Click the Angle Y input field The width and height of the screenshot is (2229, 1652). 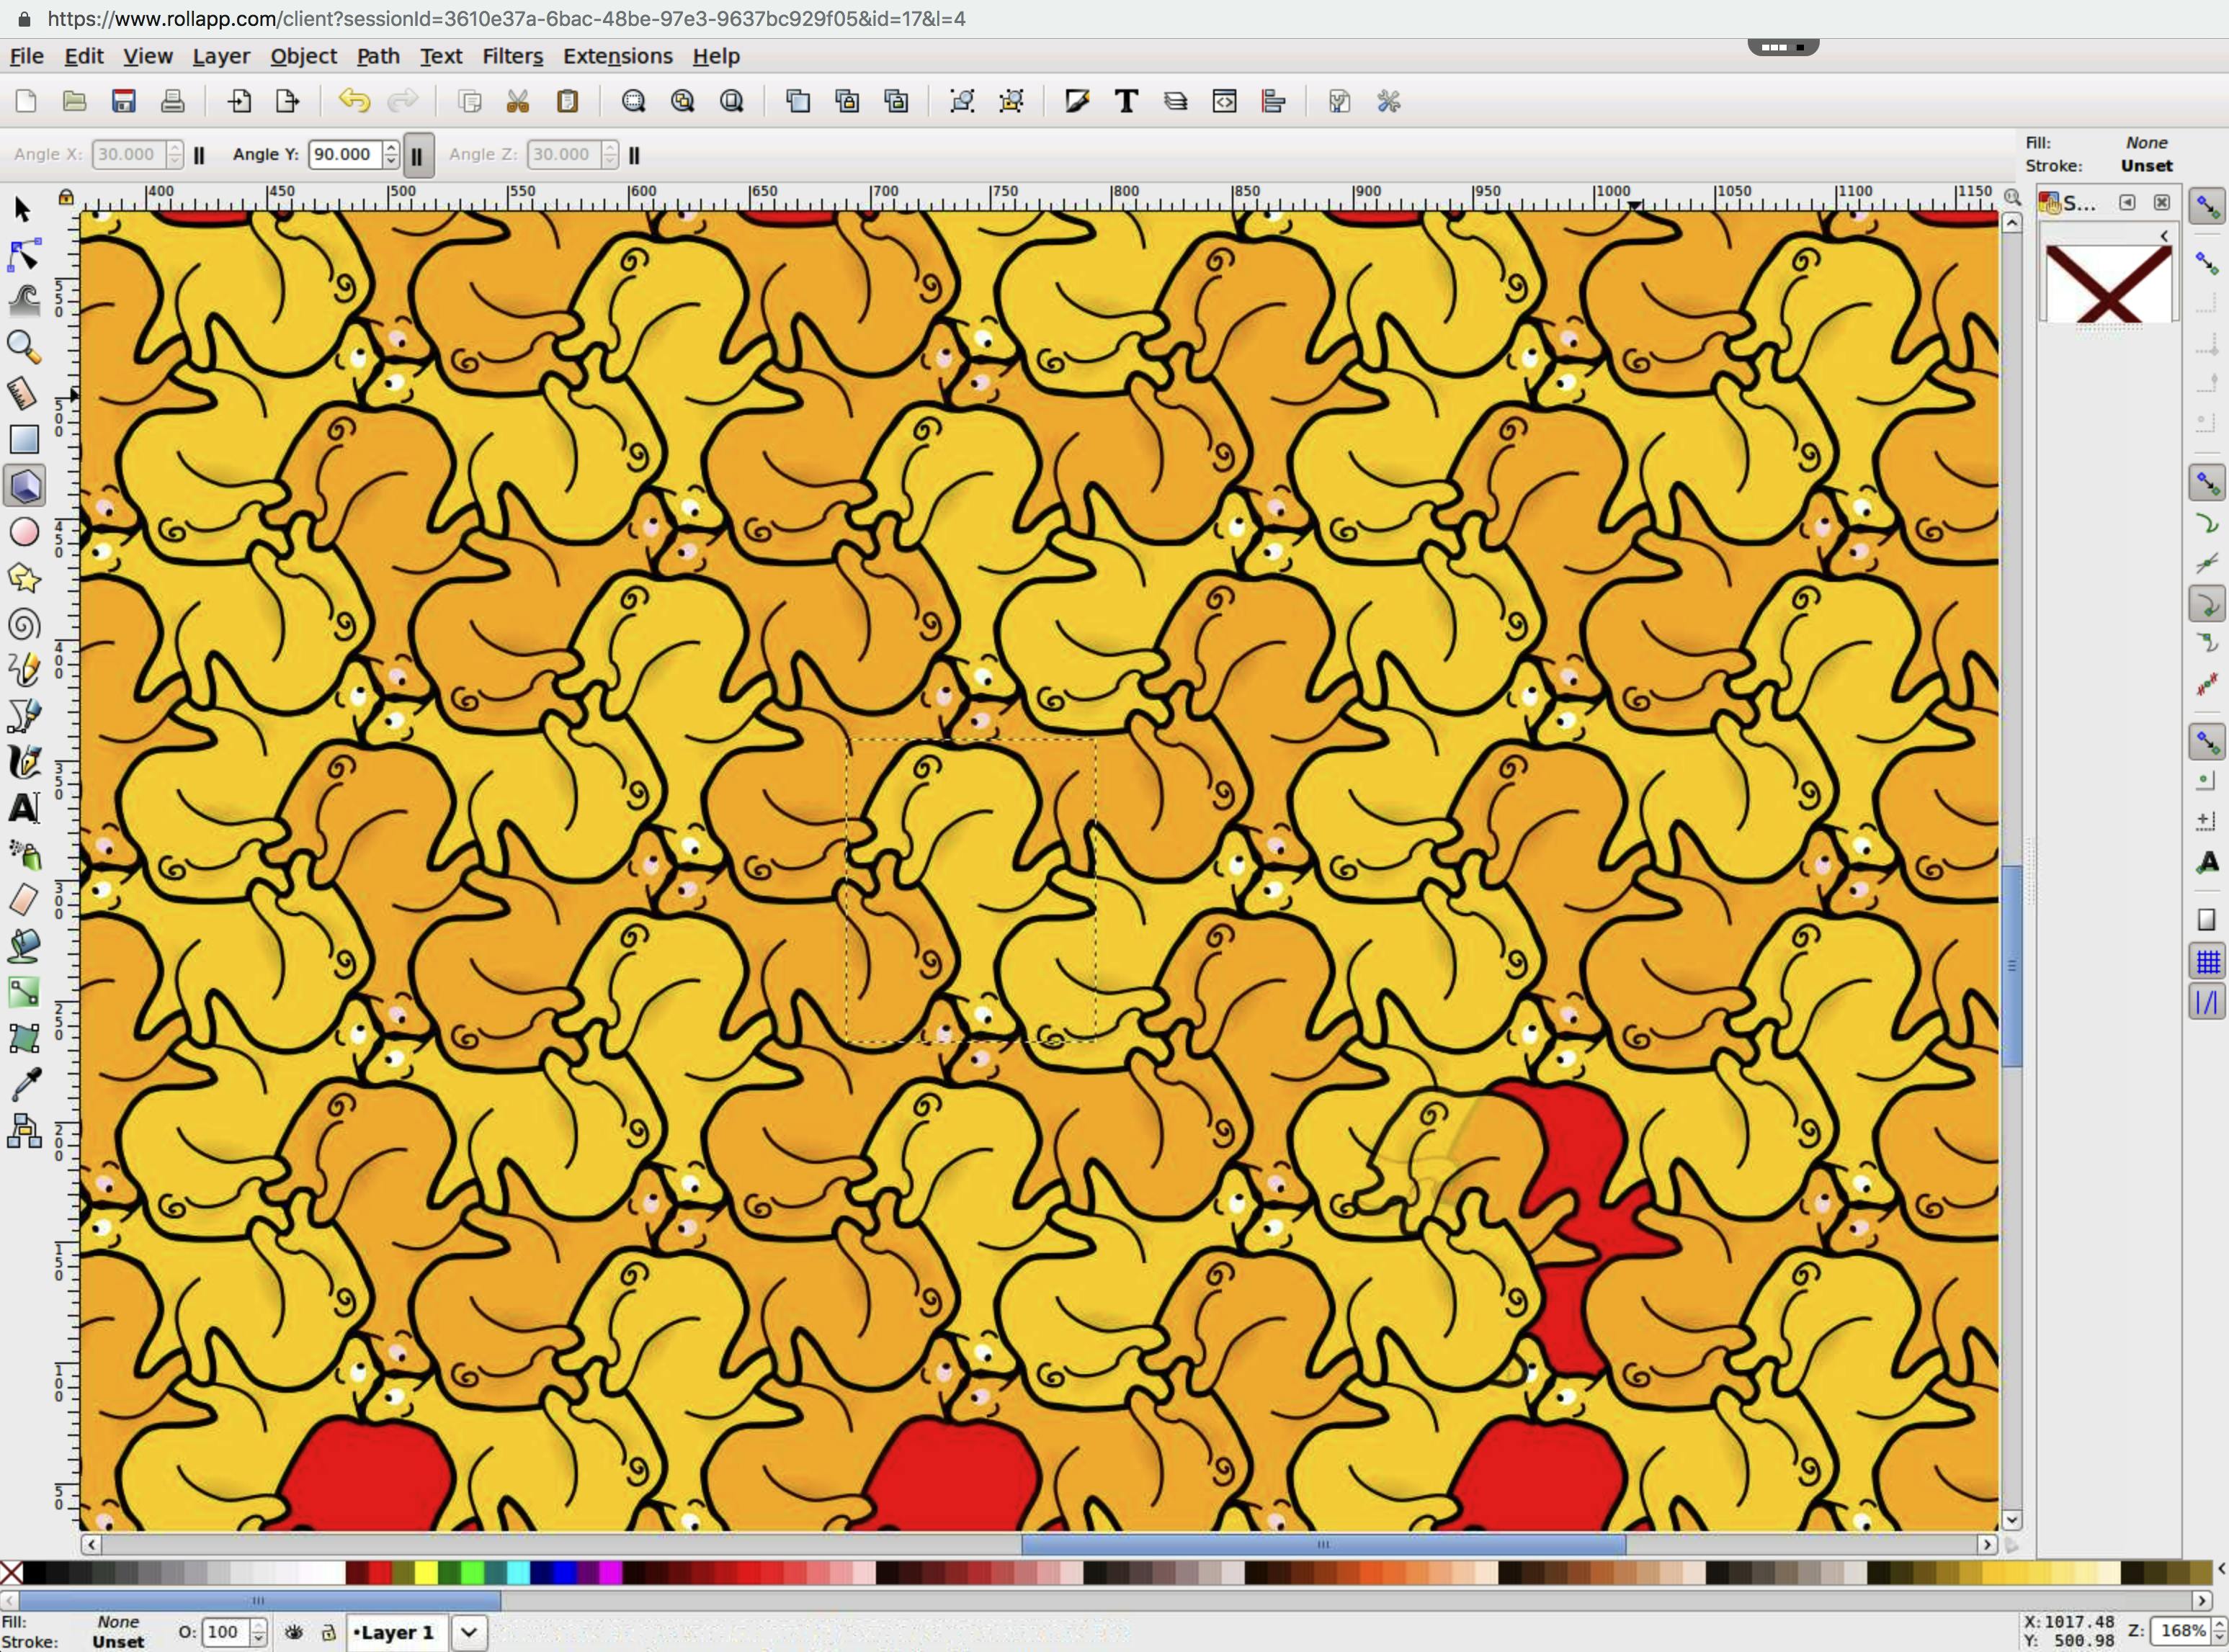pyautogui.click(x=343, y=154)
